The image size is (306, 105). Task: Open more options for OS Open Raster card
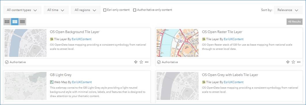299,62
